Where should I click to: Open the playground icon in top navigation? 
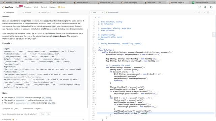tap(199, 7)
